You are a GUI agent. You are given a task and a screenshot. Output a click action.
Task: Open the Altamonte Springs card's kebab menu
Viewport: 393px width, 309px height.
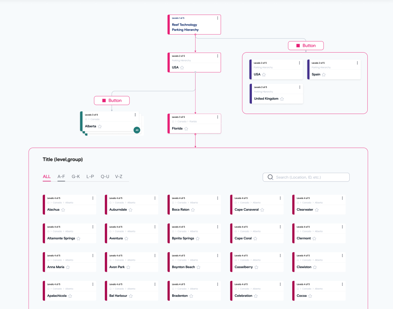tap(93, 227)
